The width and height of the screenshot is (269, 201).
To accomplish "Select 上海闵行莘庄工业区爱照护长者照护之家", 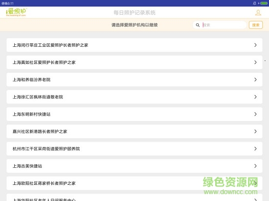I will click(134, 45).
